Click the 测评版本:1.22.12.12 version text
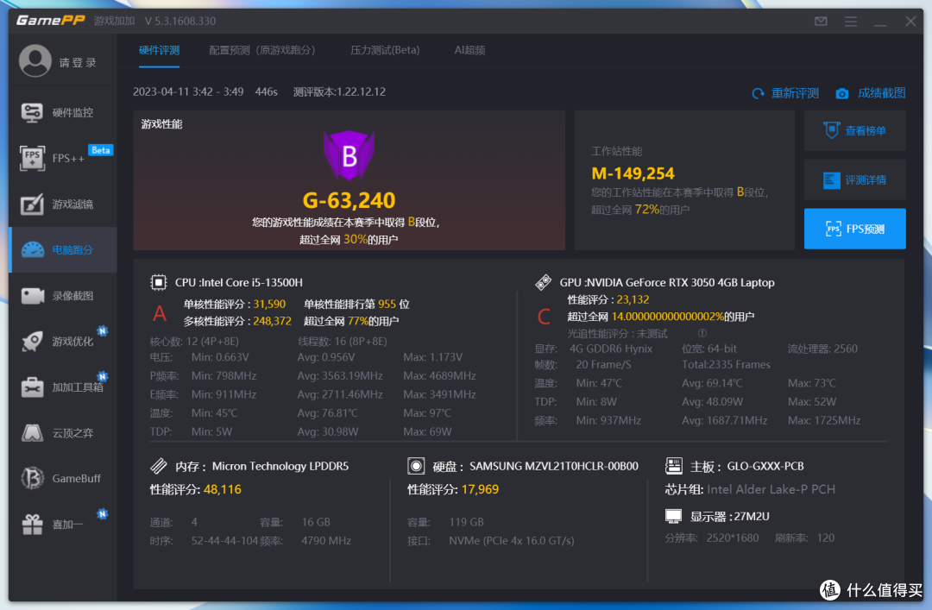 339,91
